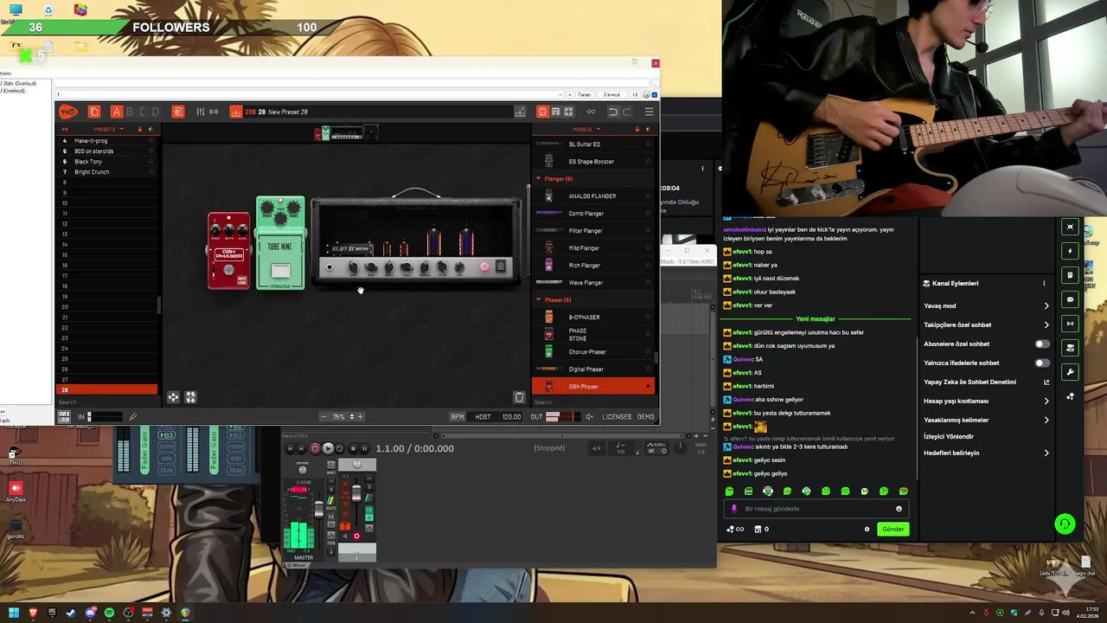
Task: Click the HOST tempo sync button
Action: [x=483, y=417]
